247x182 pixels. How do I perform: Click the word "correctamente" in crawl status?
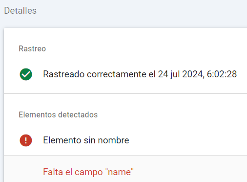(x=117, y=74)
